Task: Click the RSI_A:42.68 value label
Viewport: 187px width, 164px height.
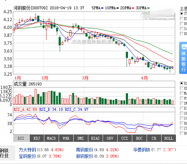Action: pyautogui.click(x=25, y=109)
